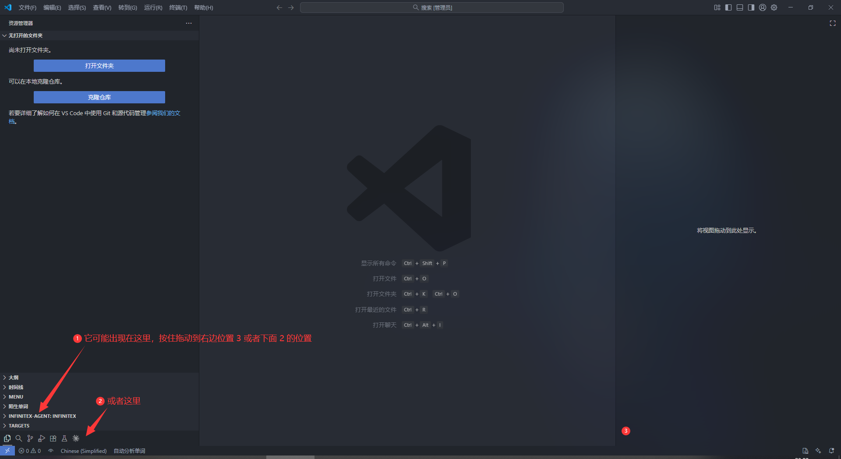This screenshot has width=841, height=459.
Task: Click the remote window indicator in status bar
Action: [x=7, y=451]
